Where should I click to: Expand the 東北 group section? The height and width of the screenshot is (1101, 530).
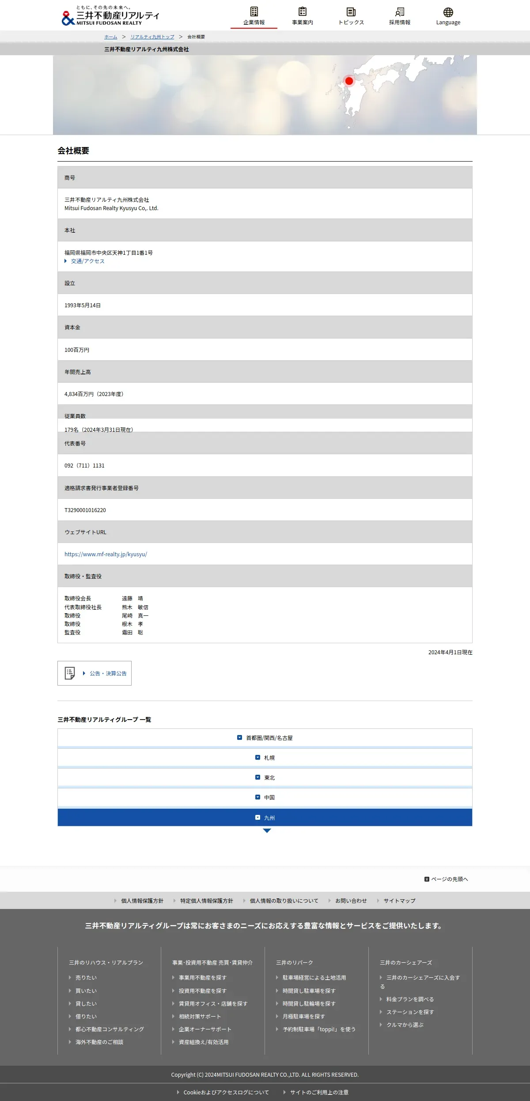click(x=265, y=777)
